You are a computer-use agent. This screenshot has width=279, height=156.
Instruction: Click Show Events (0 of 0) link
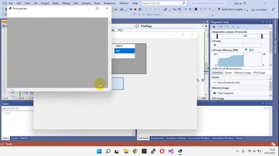coord(228,83)
